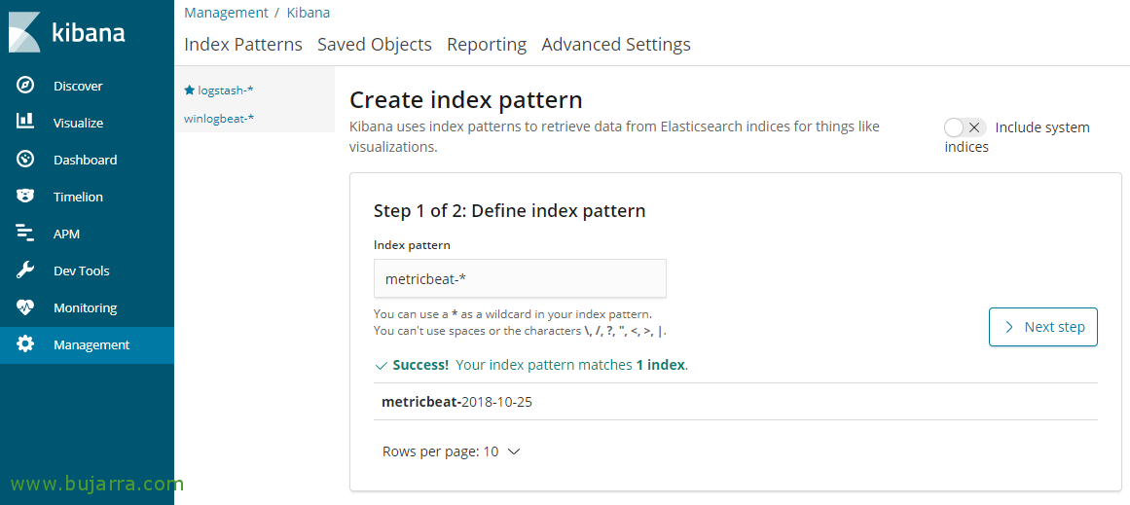Open Dashboard via gauge icon
1130x505 pixels.
[x=25, y=160]
